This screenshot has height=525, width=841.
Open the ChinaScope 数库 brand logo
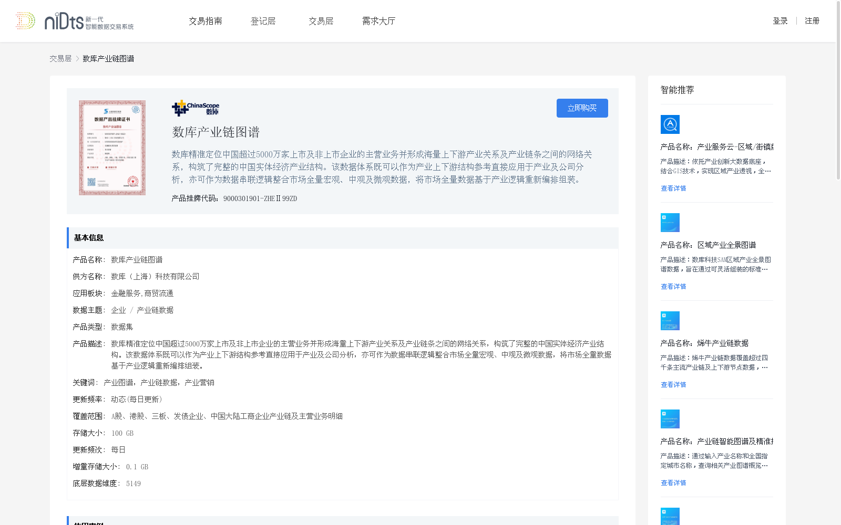pos(196,108)
